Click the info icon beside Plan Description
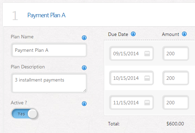The image size is (195, 133). [84, 68]
